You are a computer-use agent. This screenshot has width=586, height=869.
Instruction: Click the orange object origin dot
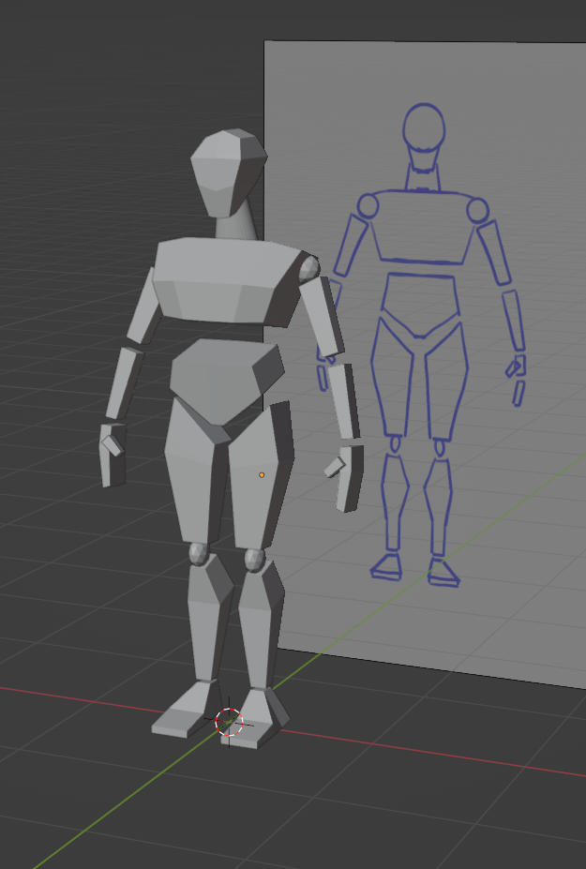[262, 475]
